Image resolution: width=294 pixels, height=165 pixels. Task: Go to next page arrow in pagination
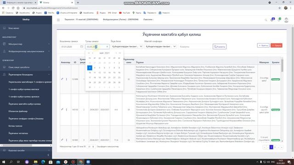pyautogui.click(x=278, y=147)
